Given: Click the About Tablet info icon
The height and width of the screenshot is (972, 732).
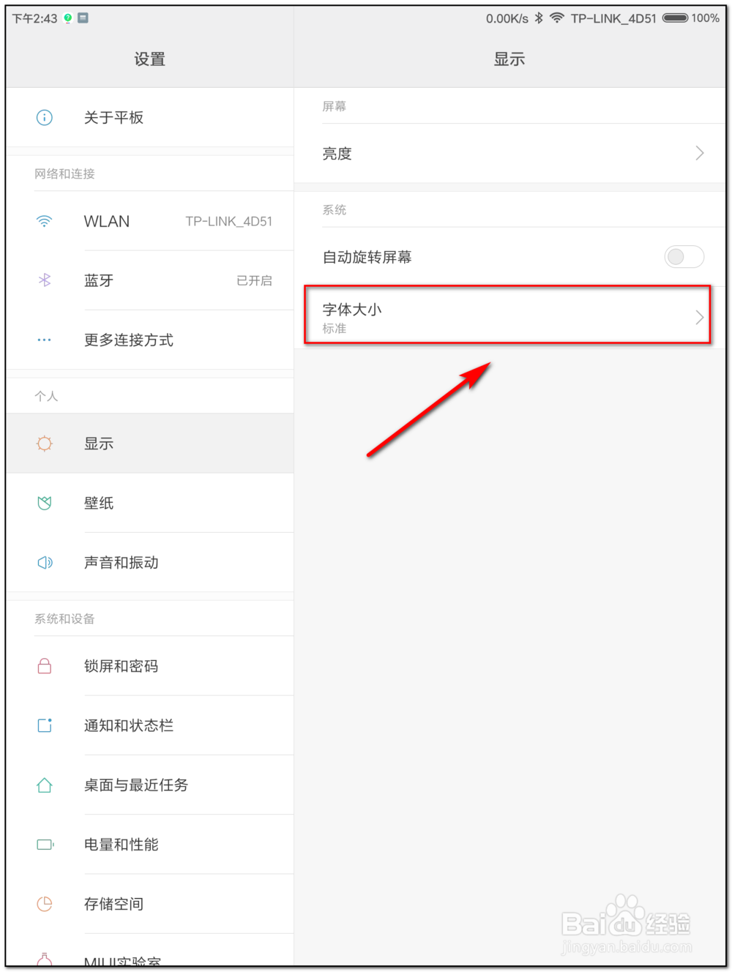Looking at the screenshot, I should pyautogui.click(x=45, y=118).
